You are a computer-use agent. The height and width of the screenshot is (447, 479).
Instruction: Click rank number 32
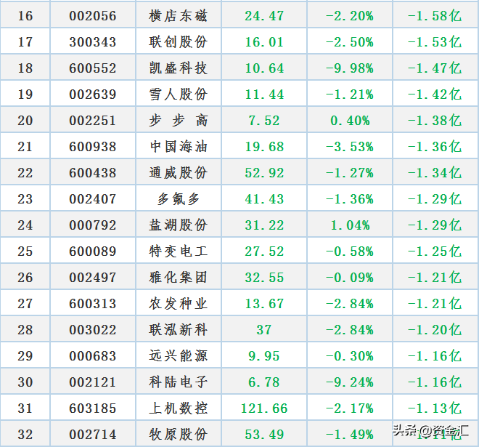tap(25, 435)
